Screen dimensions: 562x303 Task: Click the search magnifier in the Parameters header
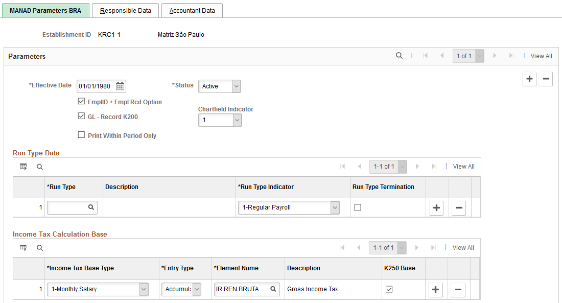pyautogui.click(x=399, y=56)
